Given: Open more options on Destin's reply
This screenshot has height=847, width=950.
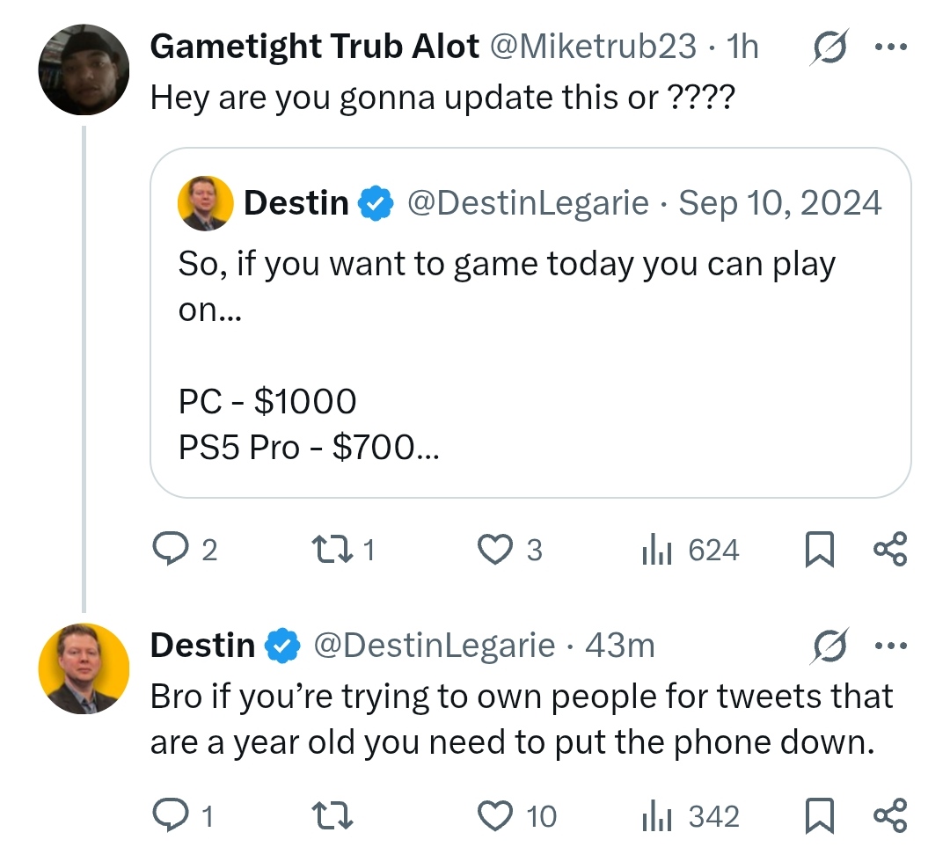Looking at the screenshot, I should tap(891, 646).
